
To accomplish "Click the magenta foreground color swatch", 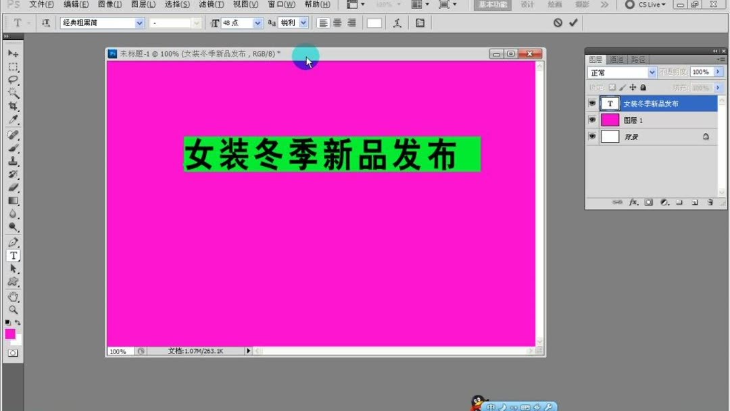I will click(x=9, y=333).
